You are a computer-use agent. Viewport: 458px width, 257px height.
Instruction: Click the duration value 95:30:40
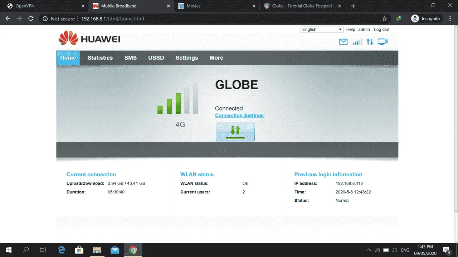tap(116, 192)
